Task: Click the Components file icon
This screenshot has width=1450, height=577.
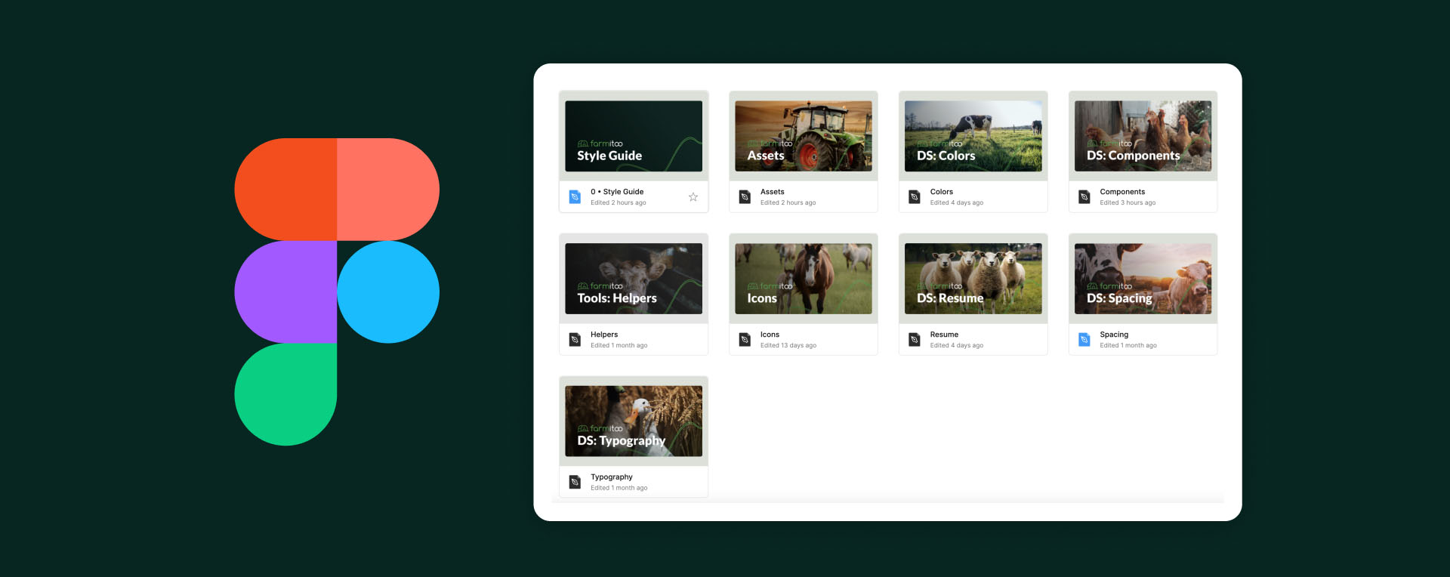Action: pos(1084,197)
